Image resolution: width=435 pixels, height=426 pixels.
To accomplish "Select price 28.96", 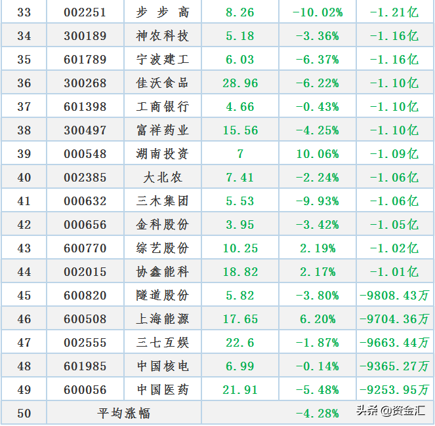I will pyautogui.click(x=240, y=83).
